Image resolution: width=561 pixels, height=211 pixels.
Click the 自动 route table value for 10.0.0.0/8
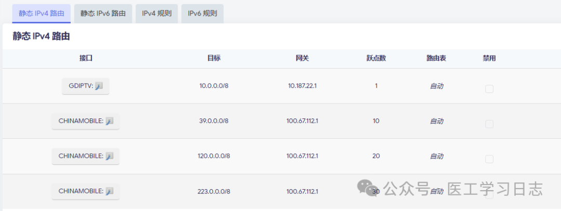tap(436, 86)
